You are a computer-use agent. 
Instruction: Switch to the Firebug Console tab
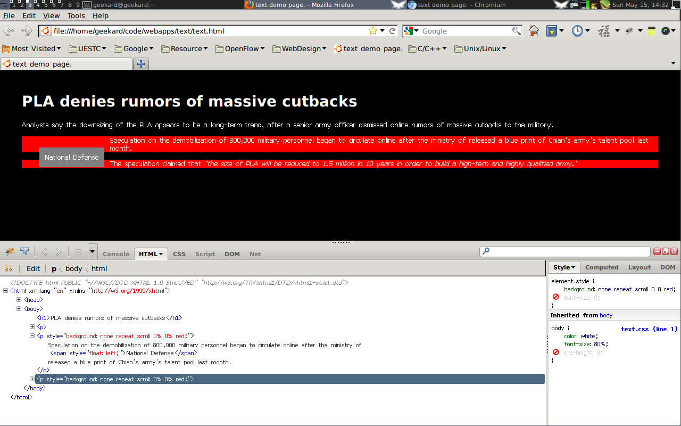tap(116, 254)
